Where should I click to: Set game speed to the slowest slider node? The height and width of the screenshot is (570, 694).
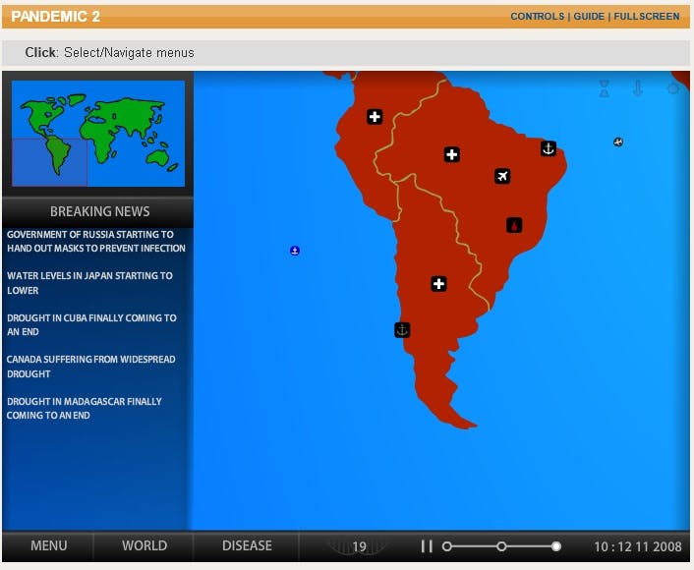[x=447, y=546]
